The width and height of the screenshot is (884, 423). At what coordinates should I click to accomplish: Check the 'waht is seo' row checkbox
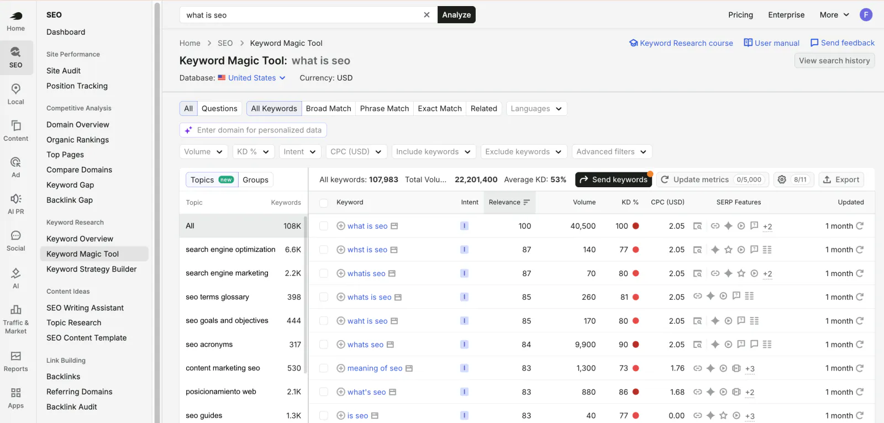324,321
